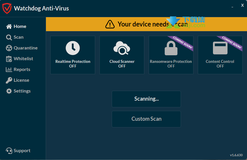Click the Scanning... button
247x160 pixels.
146,99
